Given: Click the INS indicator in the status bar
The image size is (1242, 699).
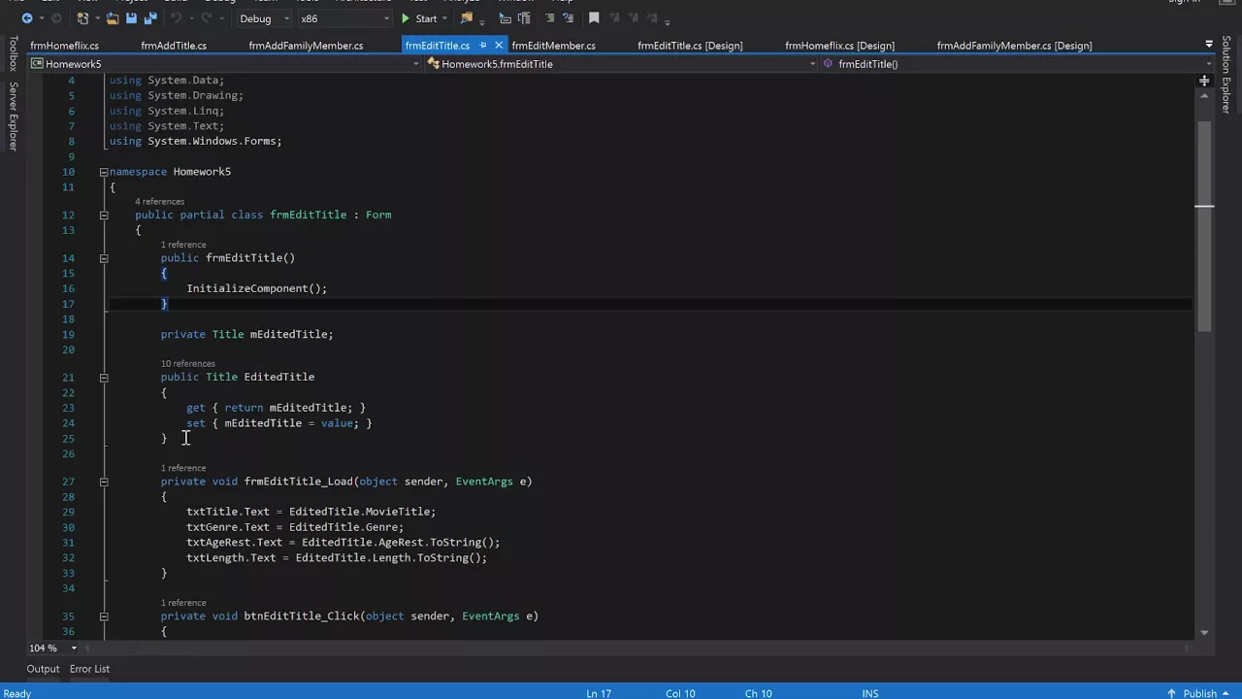Looking at the screenshot, I should 870,693.
